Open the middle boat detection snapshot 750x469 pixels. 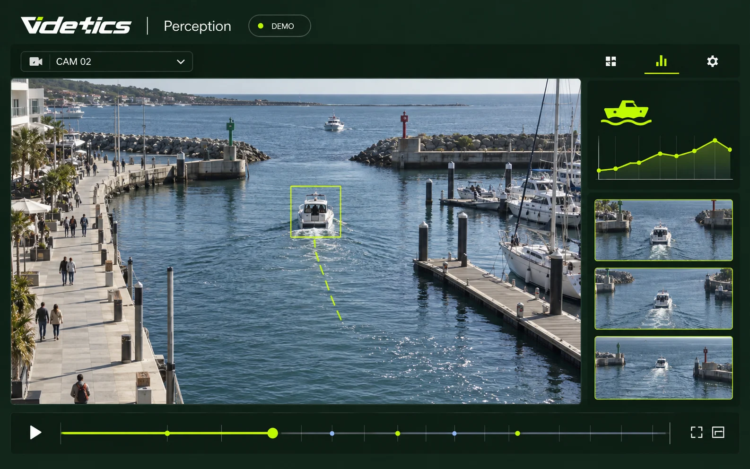pyautogui.click(x=663, y=299)
